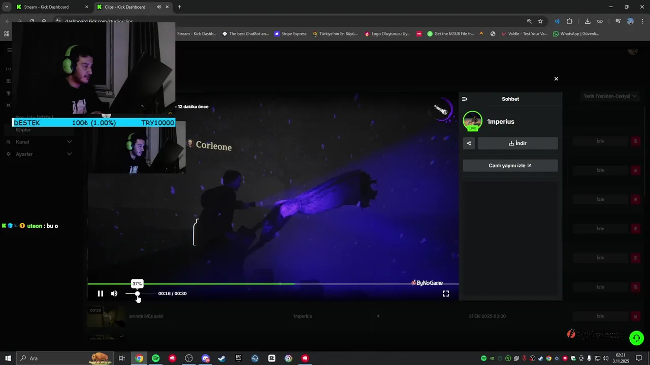The width and height of the screenshot is (650, 365).
Task: Share the clip via share icon
Action: pyautogui.click(x=469, y=143)
